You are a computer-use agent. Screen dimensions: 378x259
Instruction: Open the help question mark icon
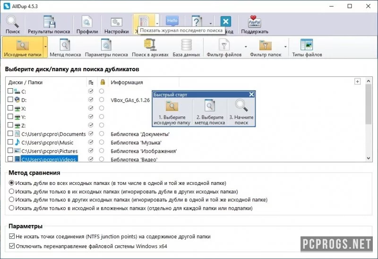(x=197, y=22)
